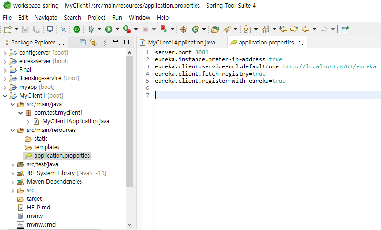Open the Navigate menu

point(46,17)
